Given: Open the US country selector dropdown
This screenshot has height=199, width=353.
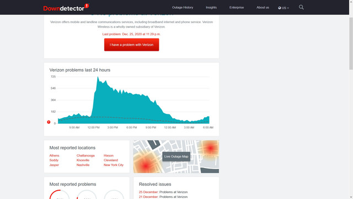Looking at the screenshot, I should [x=284, y=8].
